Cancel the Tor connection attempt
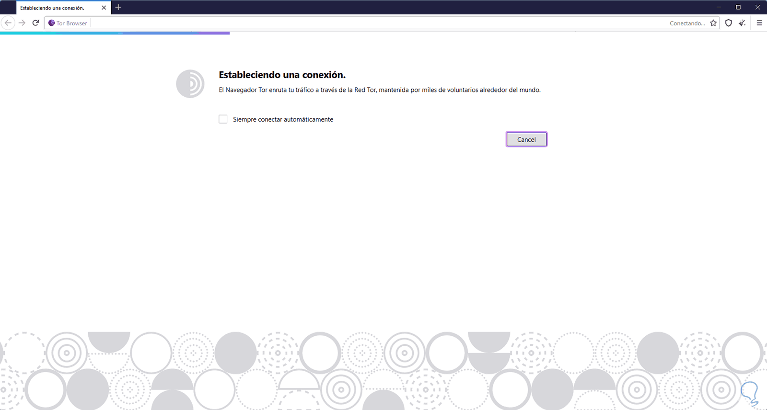 pos(526,139)
